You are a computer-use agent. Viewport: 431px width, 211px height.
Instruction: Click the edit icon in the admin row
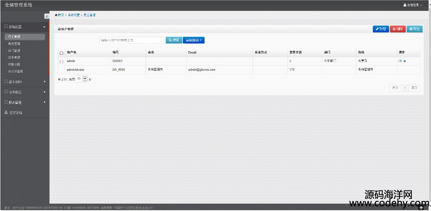coord(400,61)
